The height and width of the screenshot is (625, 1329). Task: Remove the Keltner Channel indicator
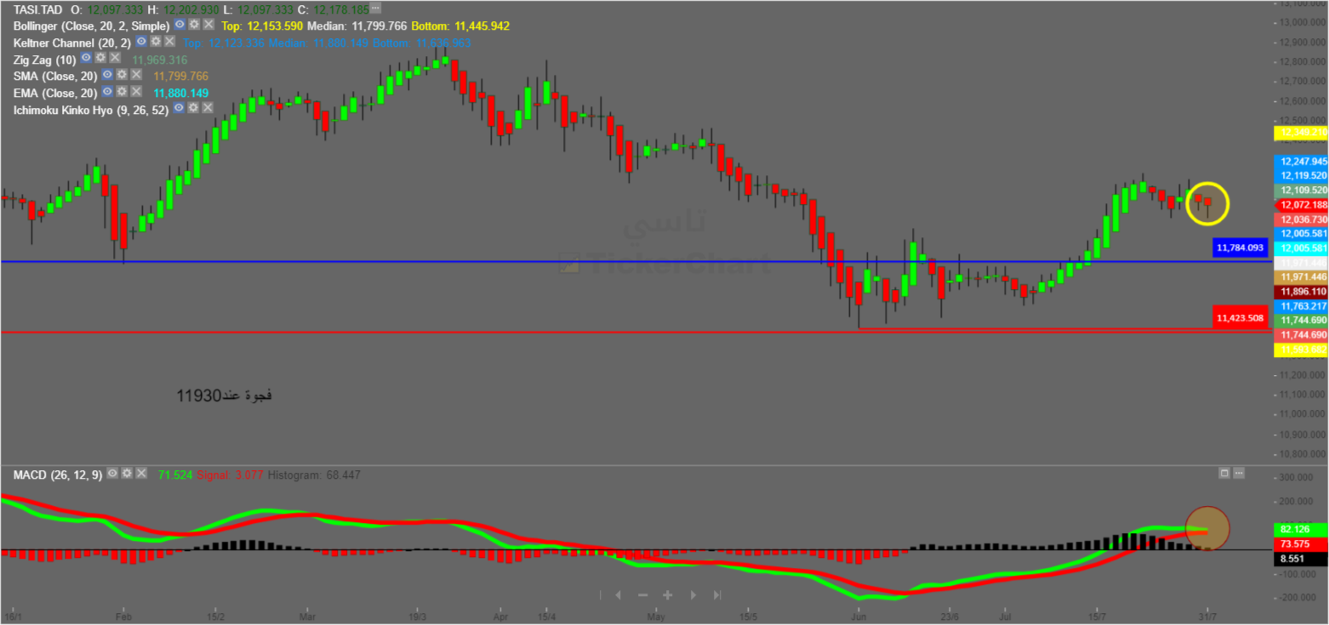click(x=169, y=41)
